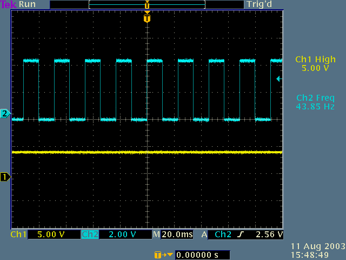The height and width of the screenshot is (260, 346).
Task: Select the orange trigger position T marker
Action: coord(147,18)
